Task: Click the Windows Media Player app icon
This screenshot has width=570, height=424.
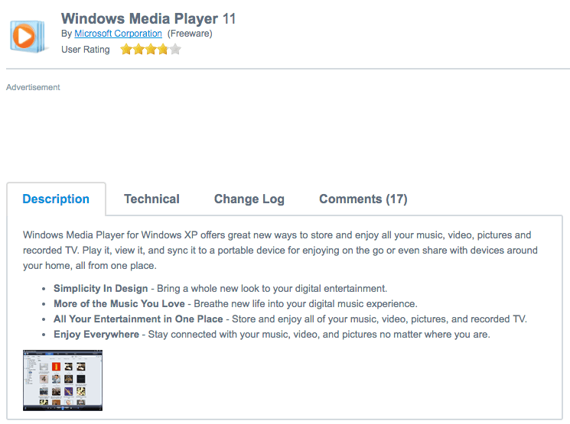Action: click(28, 37)
